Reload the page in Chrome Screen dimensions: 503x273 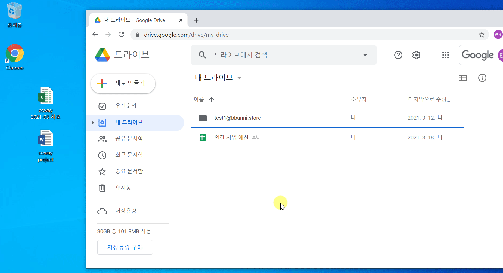[121, 35]
